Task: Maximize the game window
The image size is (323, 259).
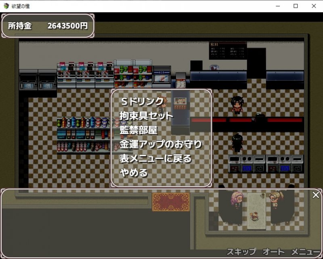Action: 296,6
